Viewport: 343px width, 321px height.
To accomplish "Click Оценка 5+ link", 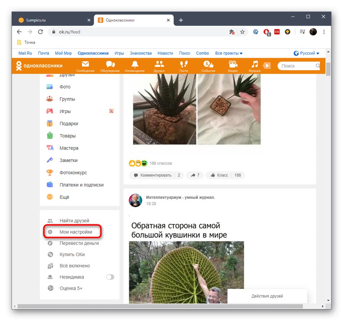I will click(71, 288).
